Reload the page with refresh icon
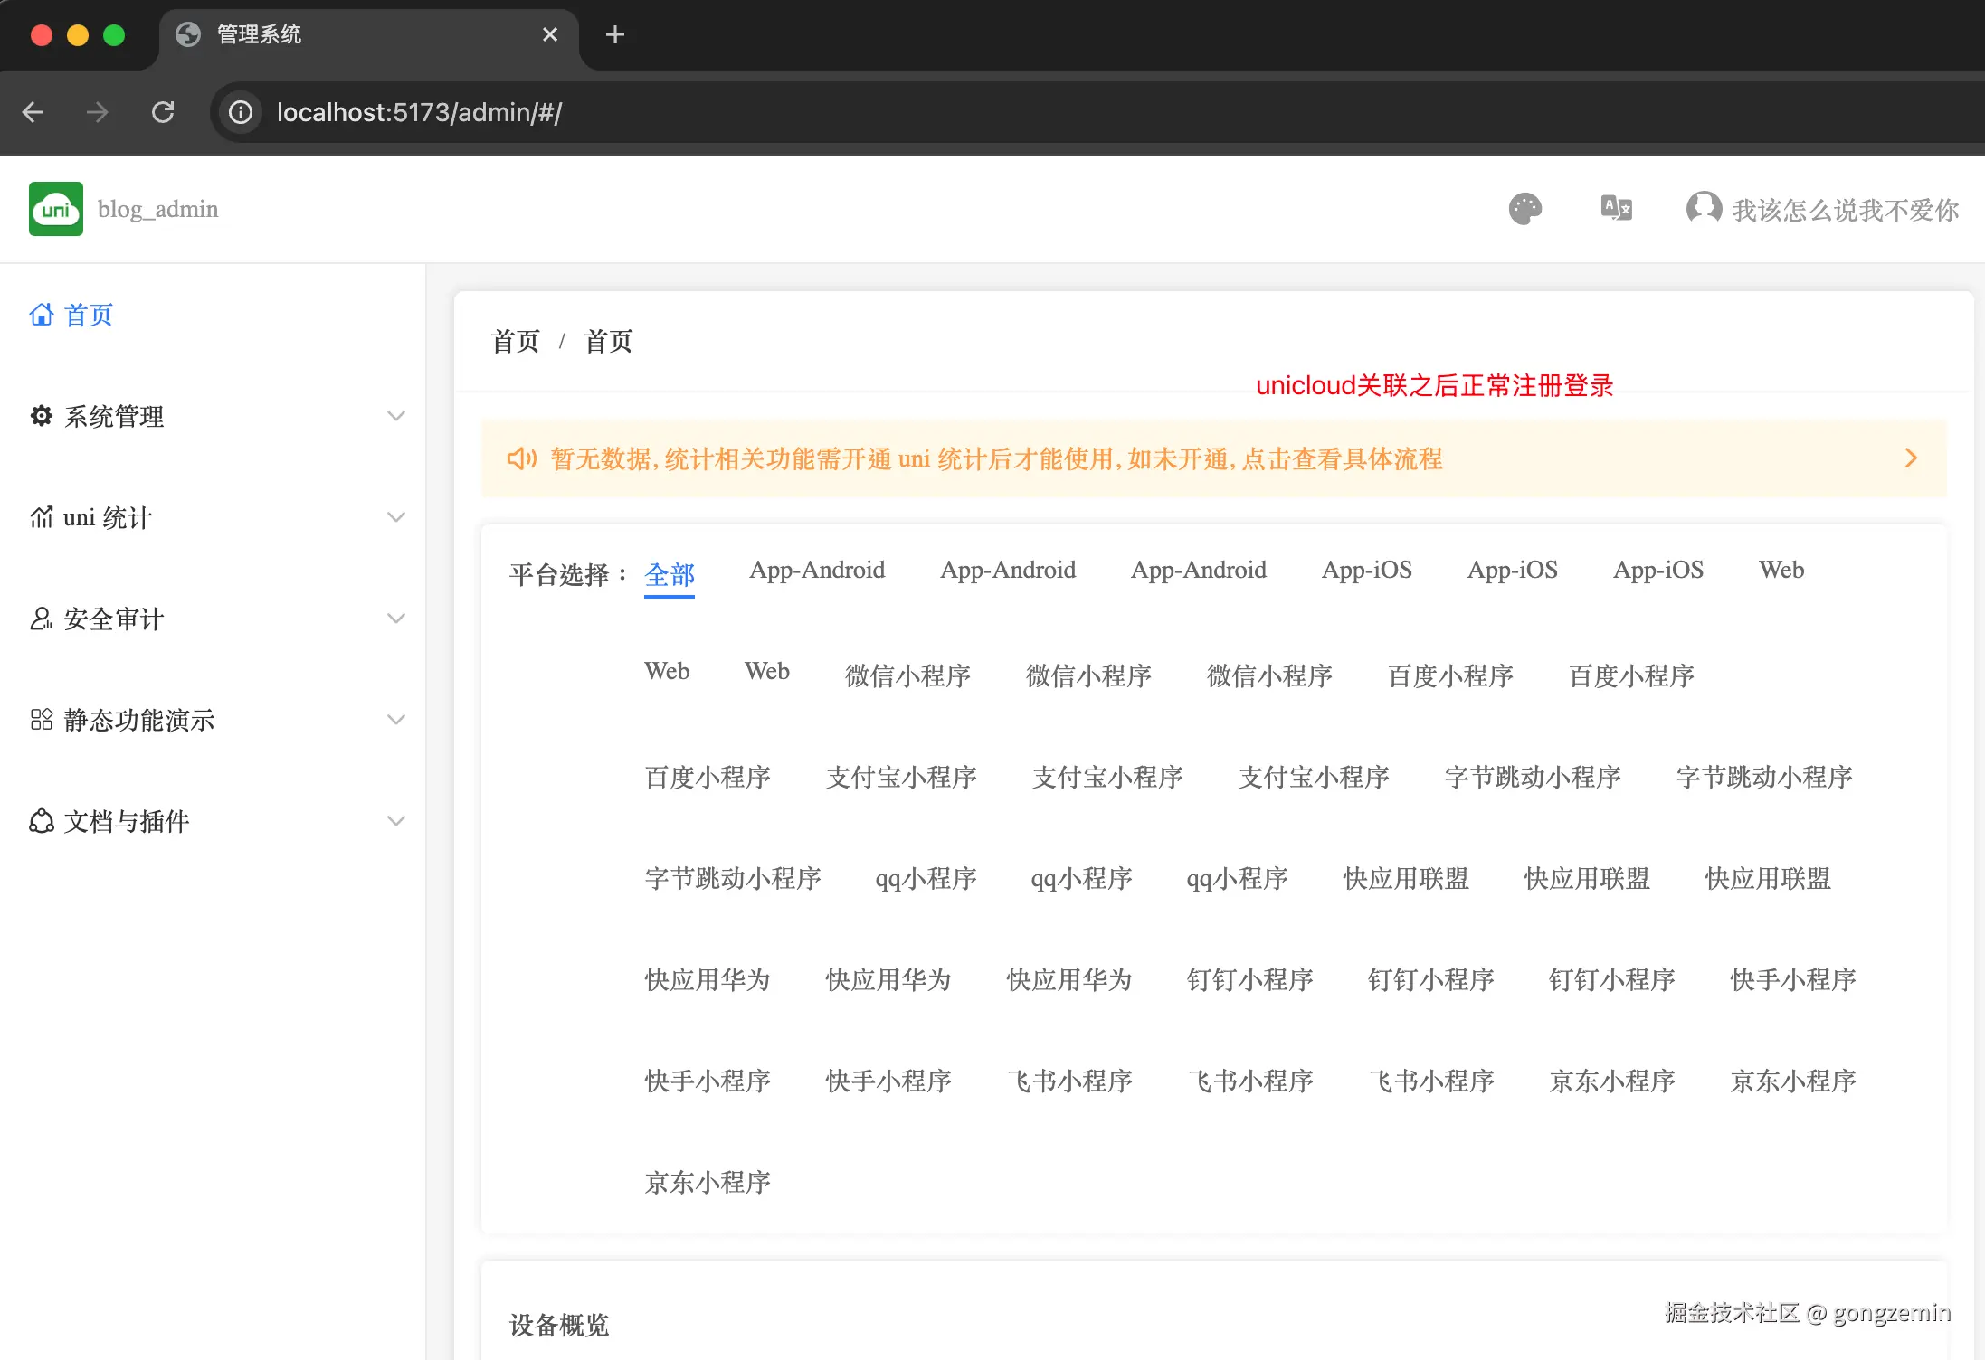1985x1360 pixels. 163,112
